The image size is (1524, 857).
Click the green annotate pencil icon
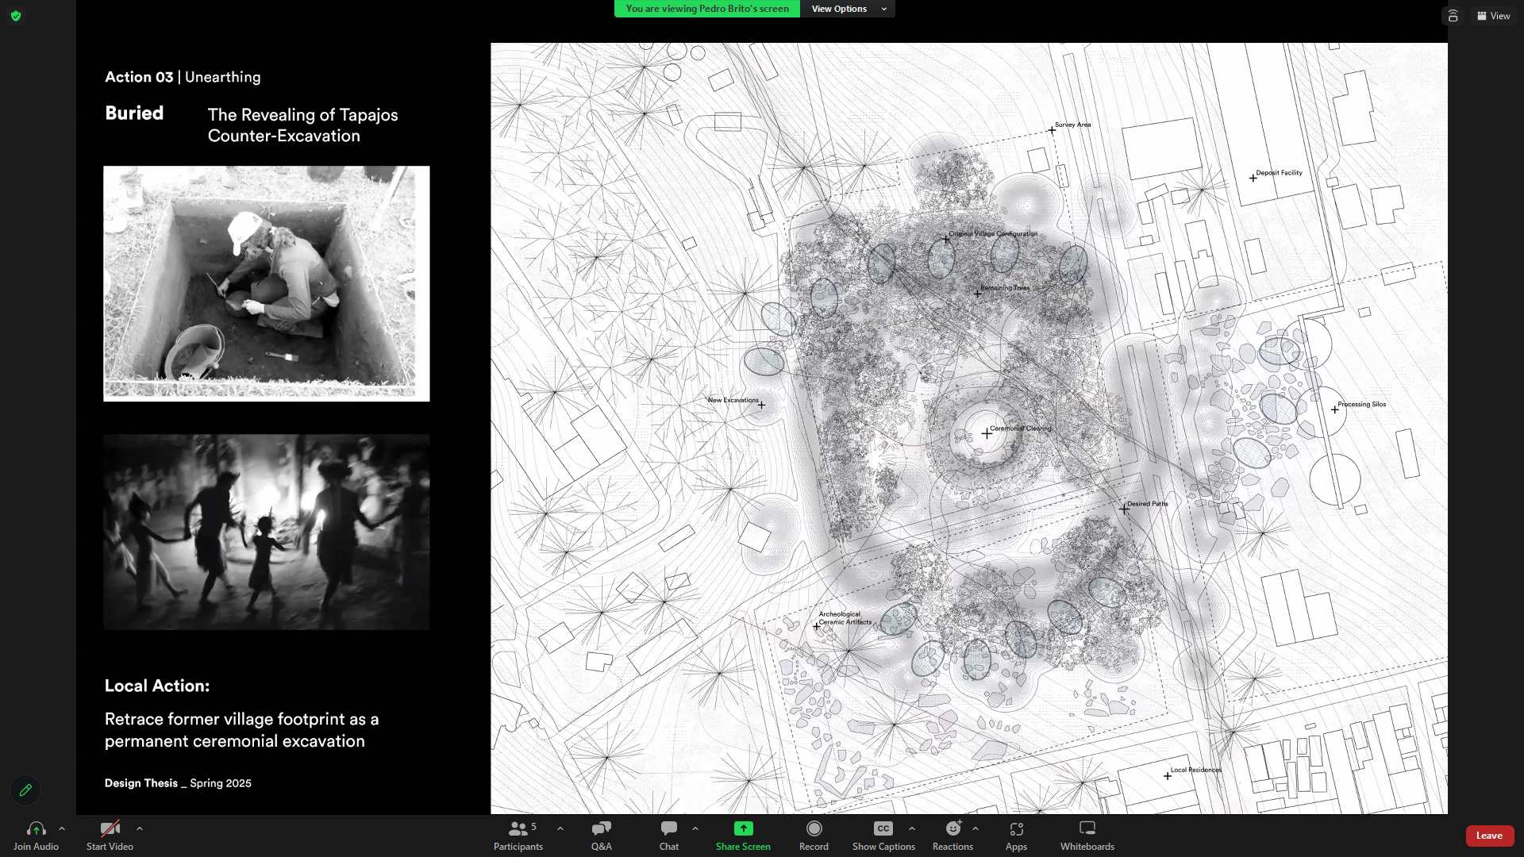coord(25,790)
